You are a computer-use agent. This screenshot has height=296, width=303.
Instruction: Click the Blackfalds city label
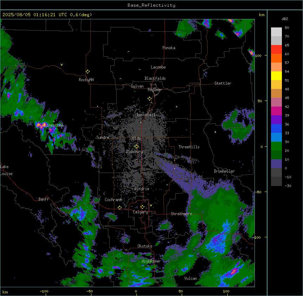coord(155,78)
